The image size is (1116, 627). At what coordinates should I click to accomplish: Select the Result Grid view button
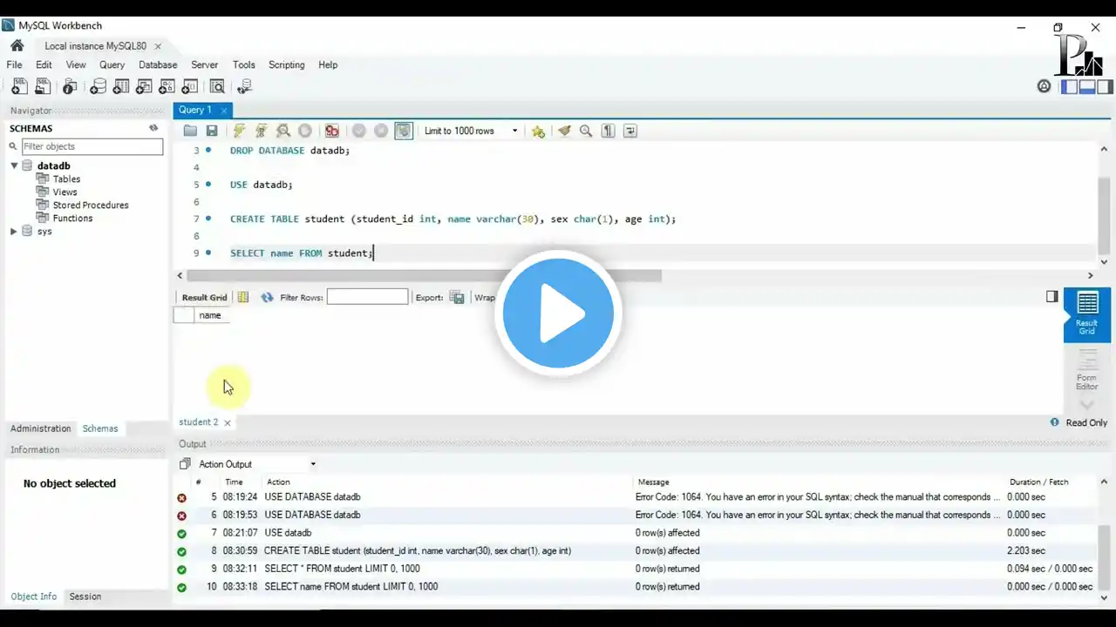pos(1086,314)
